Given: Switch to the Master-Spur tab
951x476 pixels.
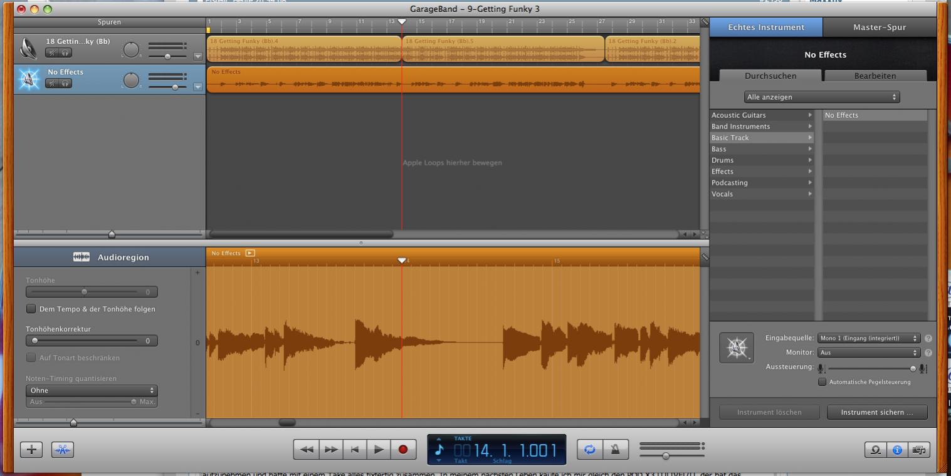Looking at the screenshot, I should [x=879, y=27].
